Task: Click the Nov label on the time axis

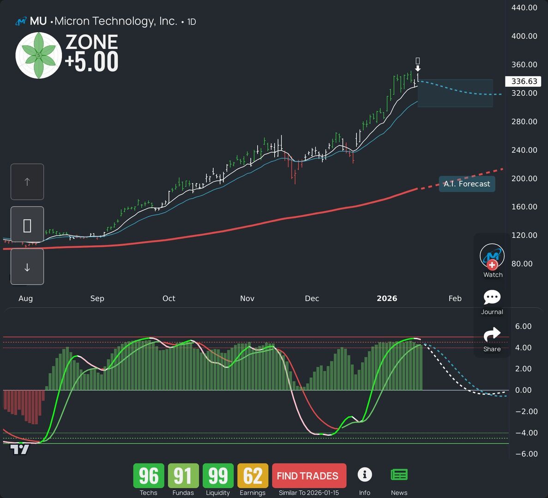Action: [x=247, y=298]
